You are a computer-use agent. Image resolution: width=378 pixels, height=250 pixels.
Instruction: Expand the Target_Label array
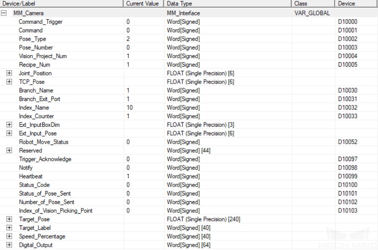point(9,228)
